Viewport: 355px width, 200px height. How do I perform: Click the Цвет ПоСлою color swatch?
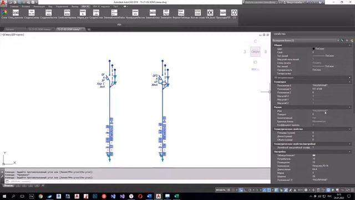(313, 49)
